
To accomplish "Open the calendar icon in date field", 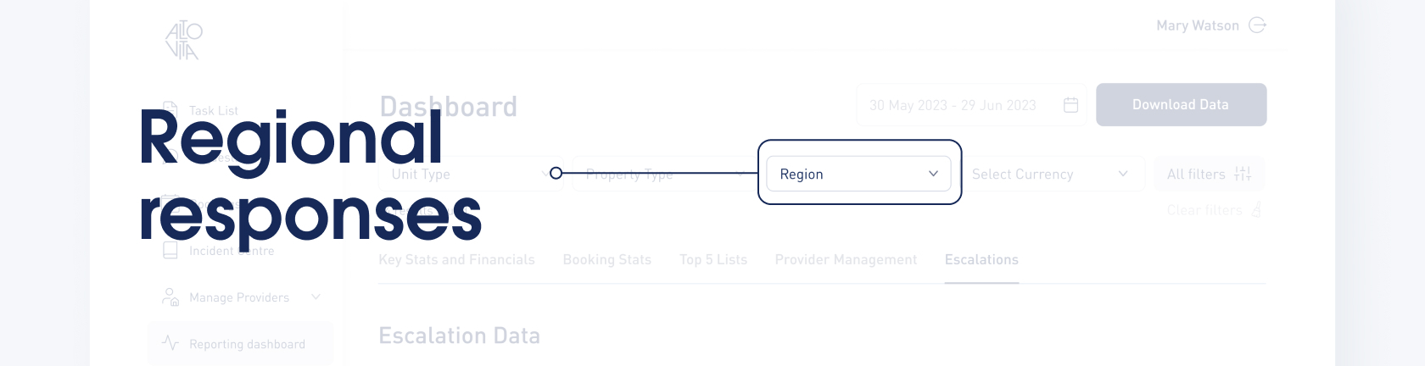I will click(x=1070, y=105).
